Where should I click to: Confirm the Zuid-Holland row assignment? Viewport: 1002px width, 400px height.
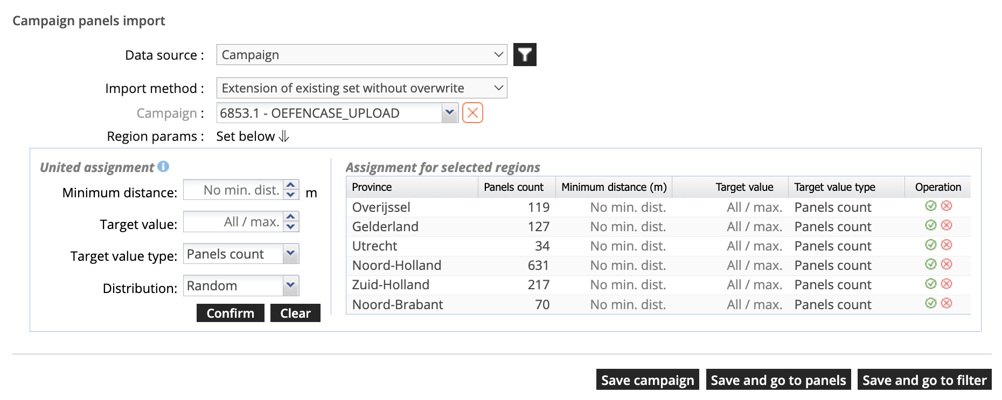click(x=930, y=284)
